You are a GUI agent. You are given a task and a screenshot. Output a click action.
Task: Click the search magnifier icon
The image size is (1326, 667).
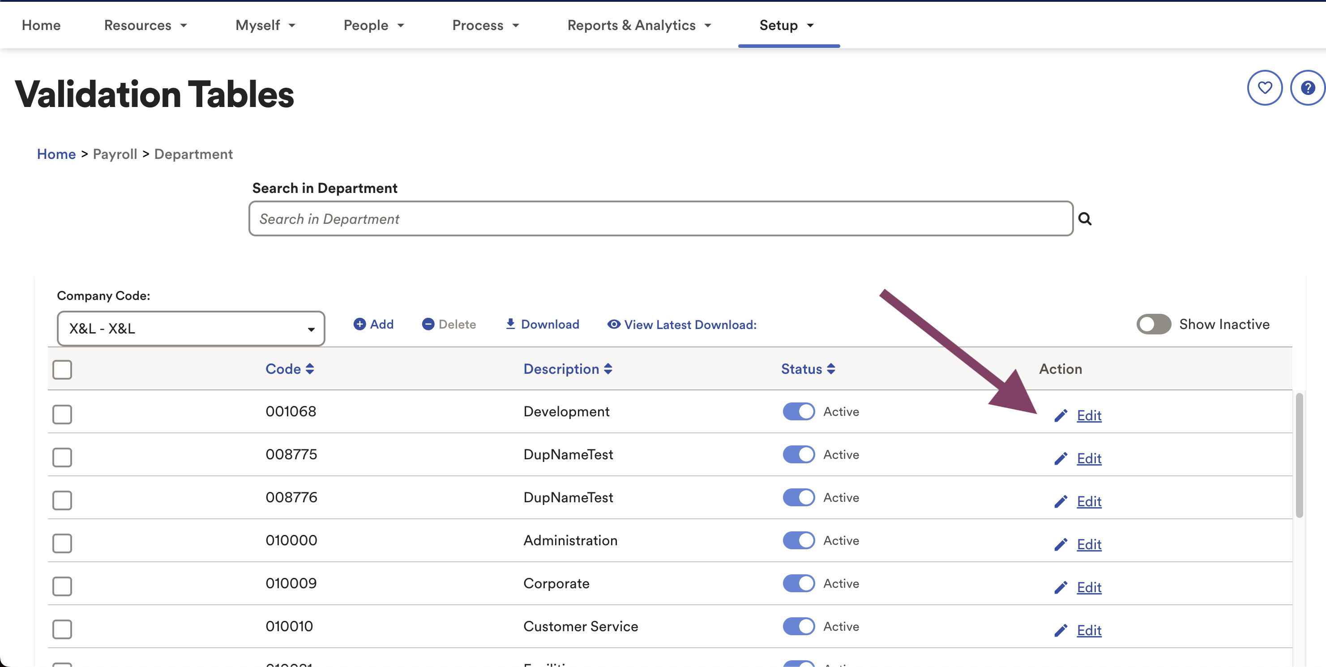[1085, 219]
